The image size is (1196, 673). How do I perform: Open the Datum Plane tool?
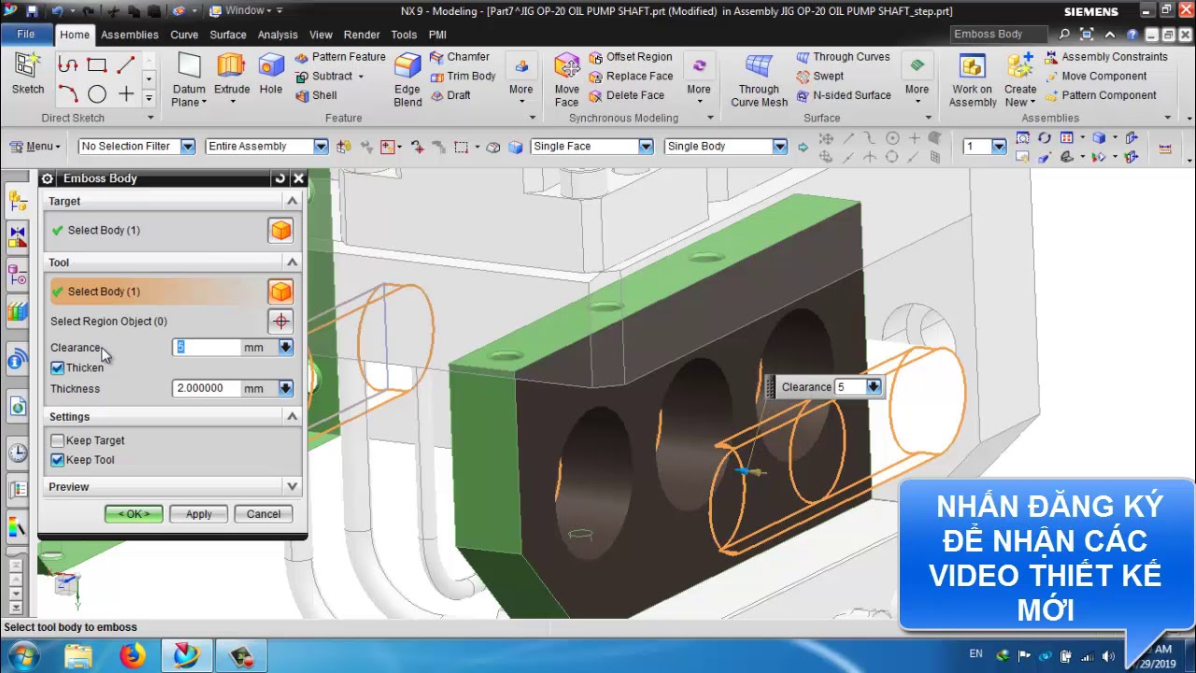190,79
